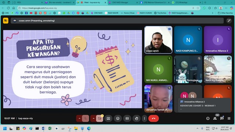Switch to the WhatsApp browser tab

click(187, 3)
